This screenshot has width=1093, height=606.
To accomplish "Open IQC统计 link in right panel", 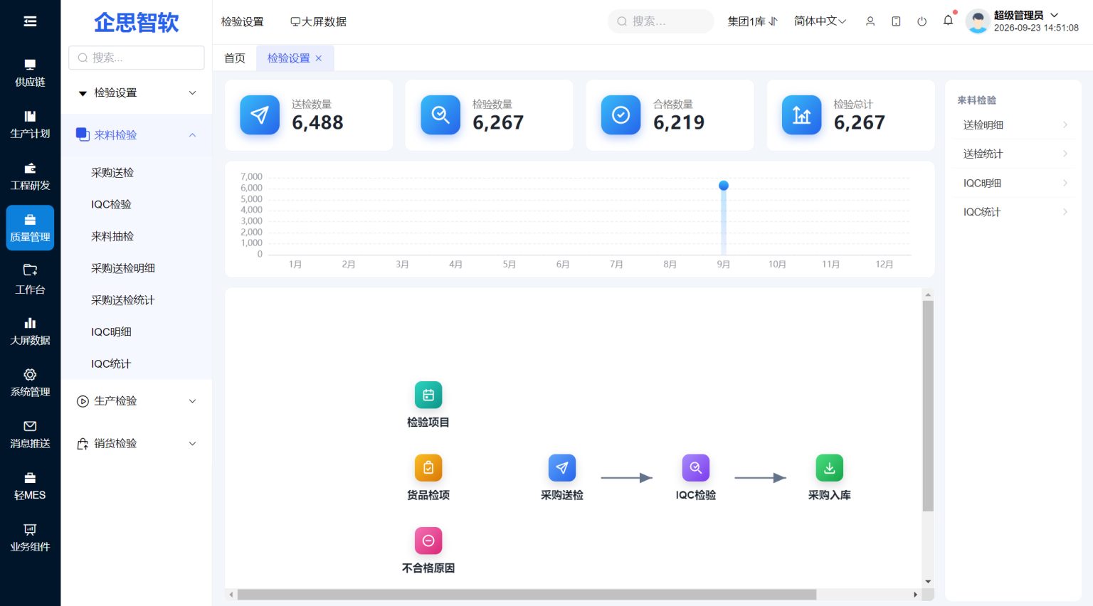I will pyautogui.click(x=1015, y=212).
